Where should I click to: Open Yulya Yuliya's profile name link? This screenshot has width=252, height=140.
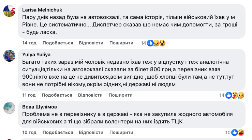(37, 54)
